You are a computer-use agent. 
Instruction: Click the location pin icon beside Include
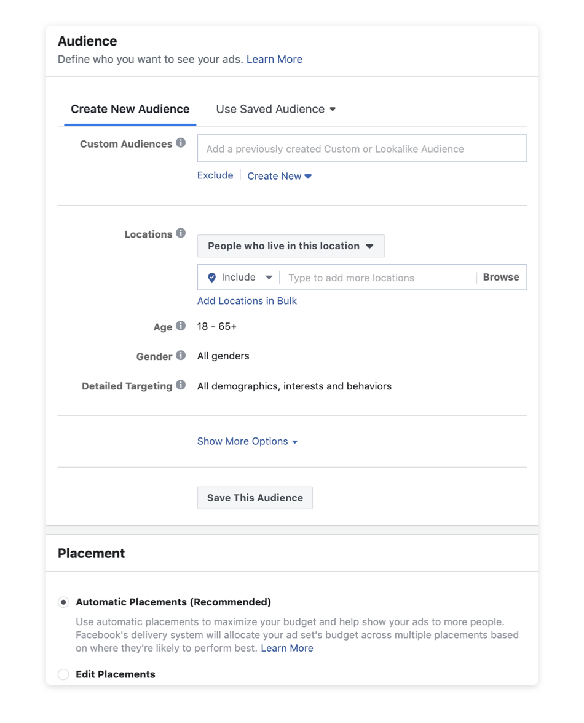point(211,277)
